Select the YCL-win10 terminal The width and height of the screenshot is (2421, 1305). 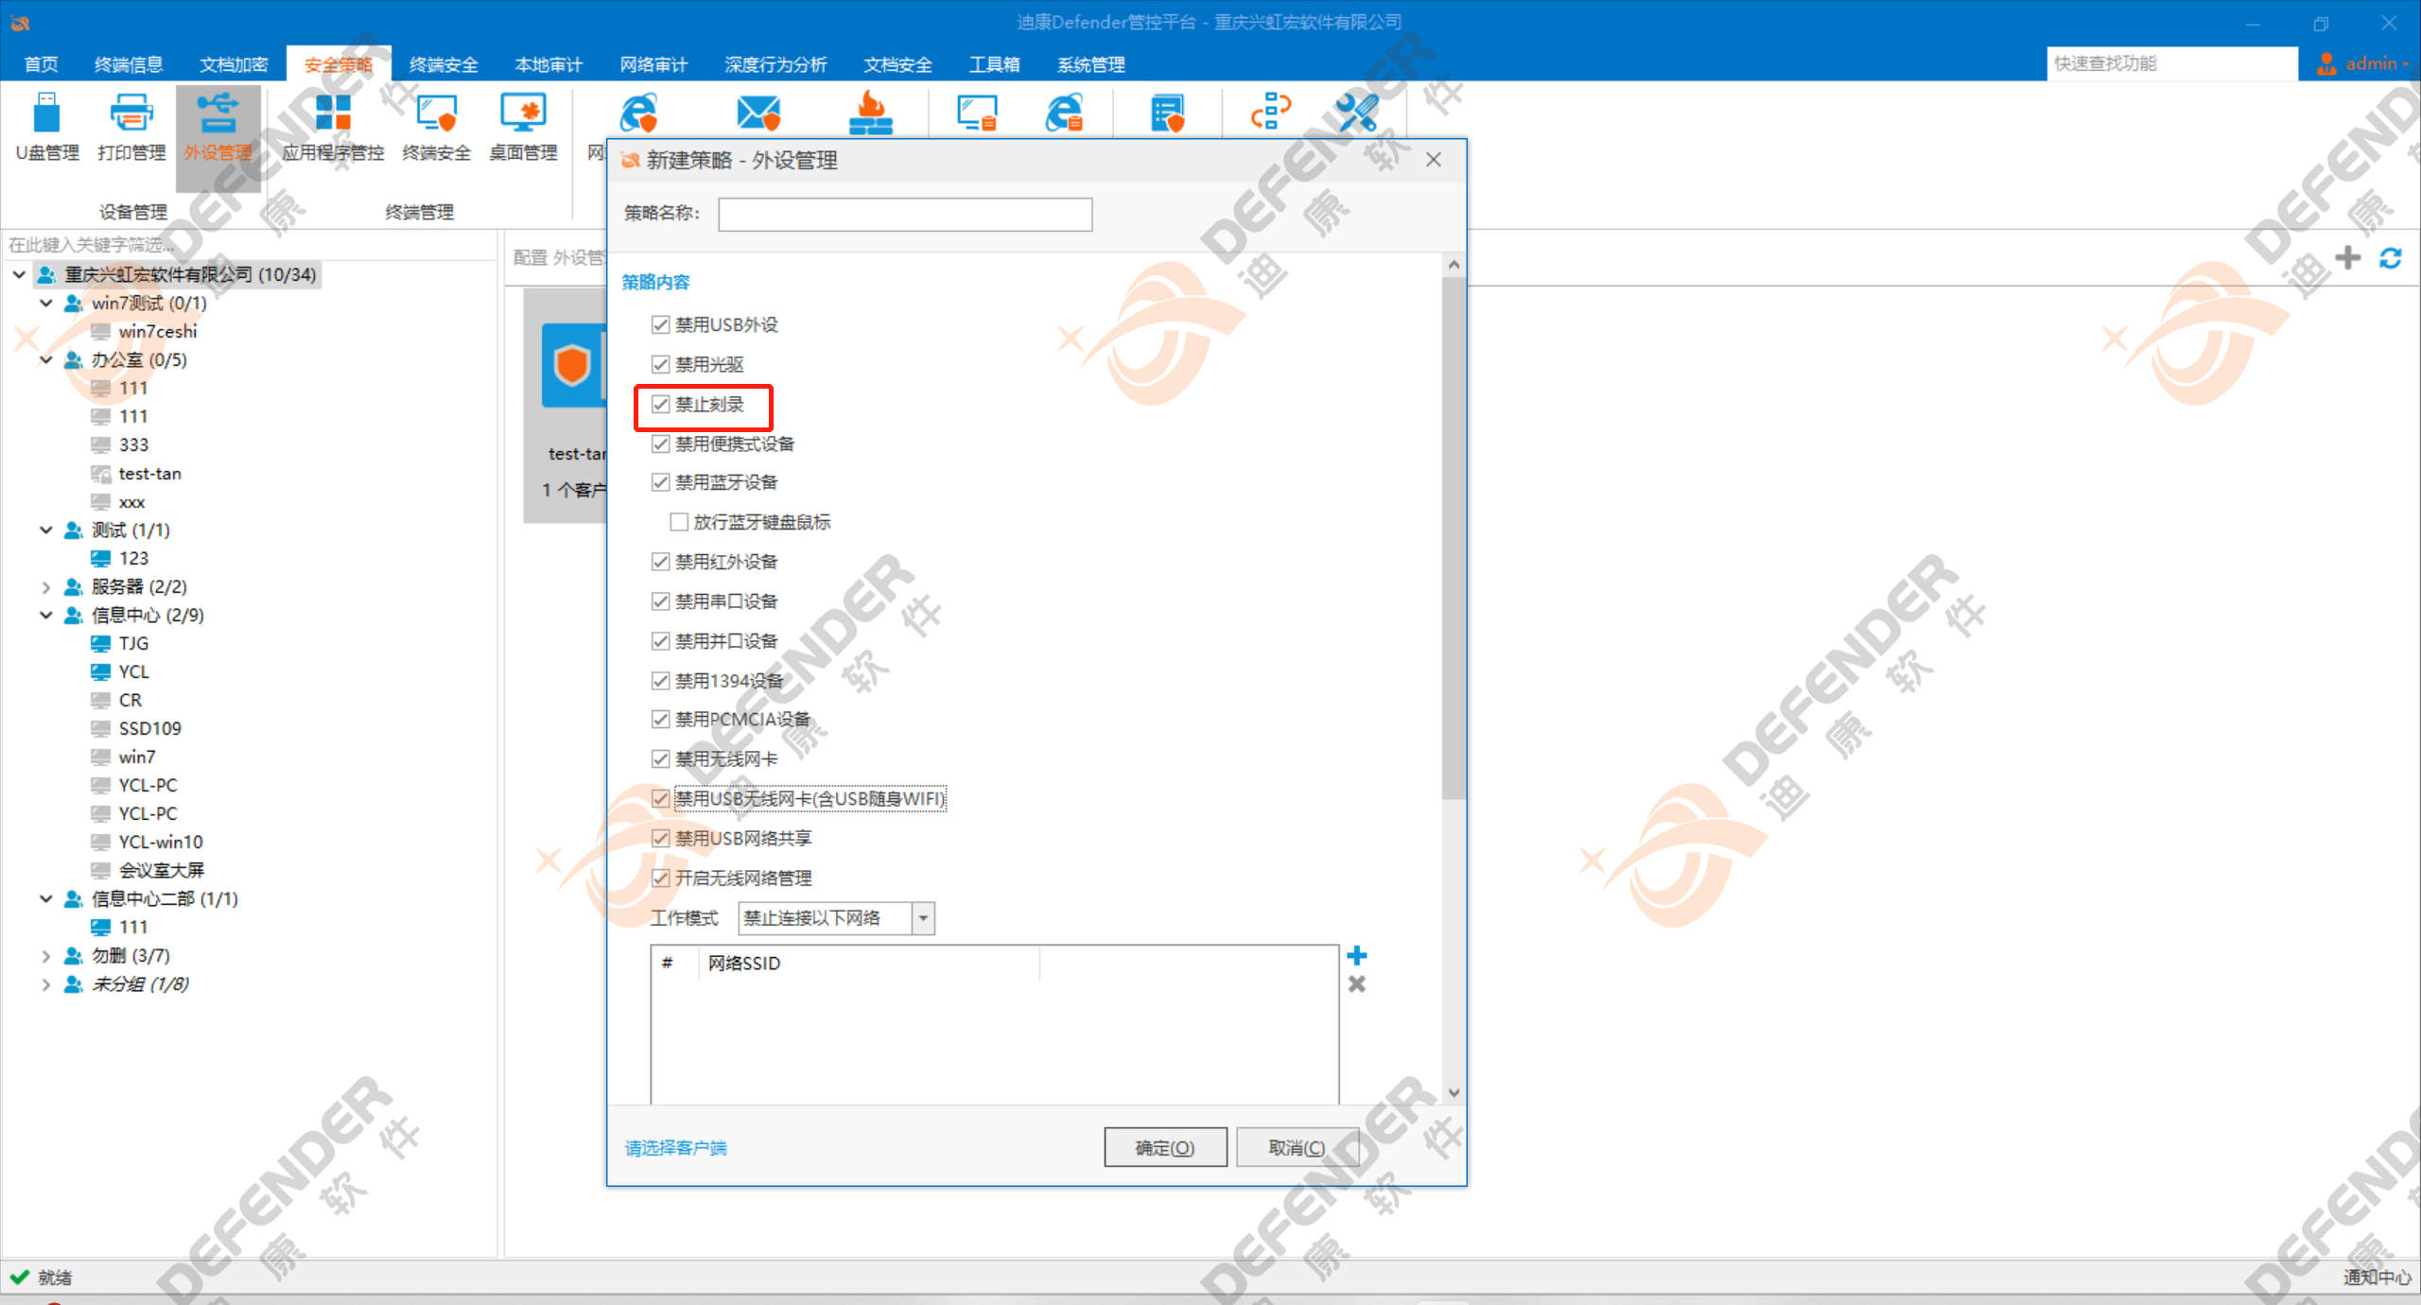(x=161, y=842)
